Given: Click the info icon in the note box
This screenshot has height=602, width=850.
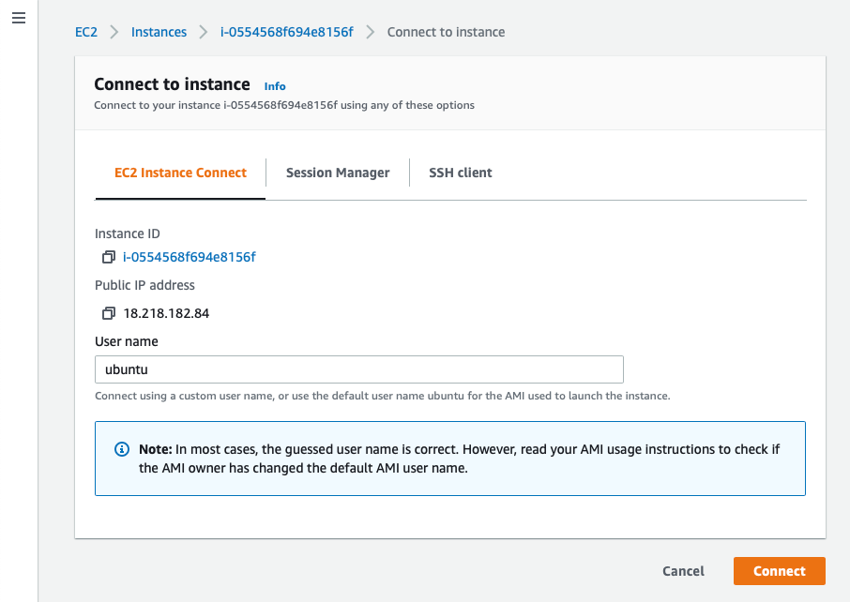Looking at the screenshot, I should click(122, 449).
